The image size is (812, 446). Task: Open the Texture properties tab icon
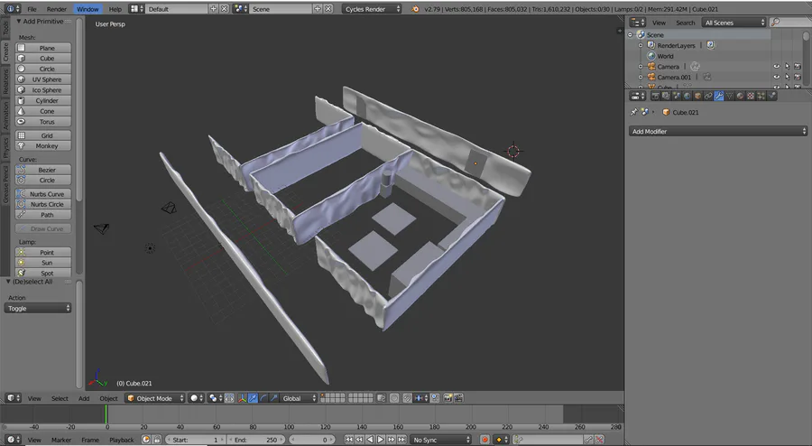click(x=751, y=96)
